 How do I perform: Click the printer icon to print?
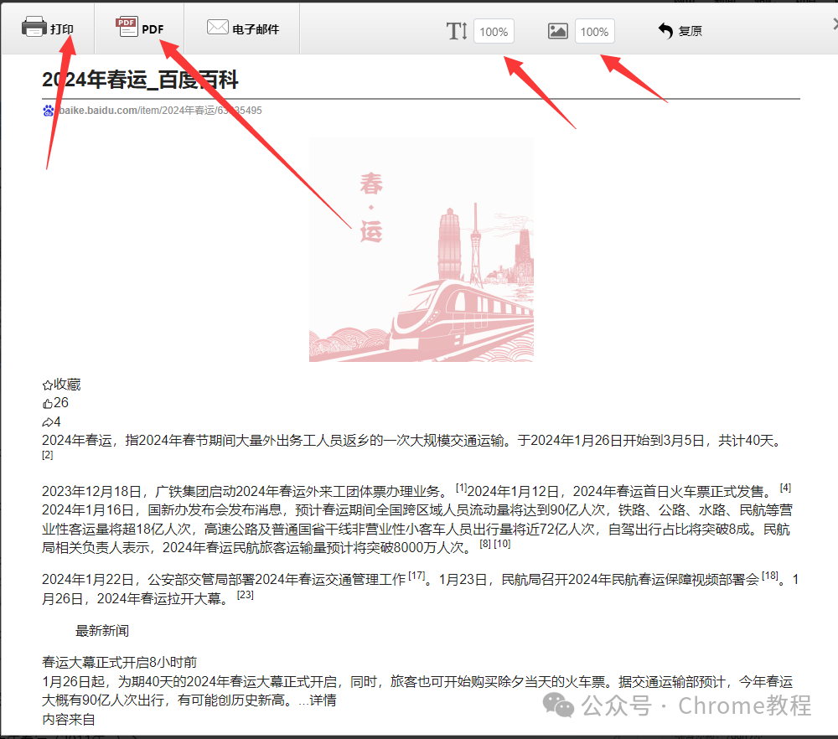coord(34,27)
